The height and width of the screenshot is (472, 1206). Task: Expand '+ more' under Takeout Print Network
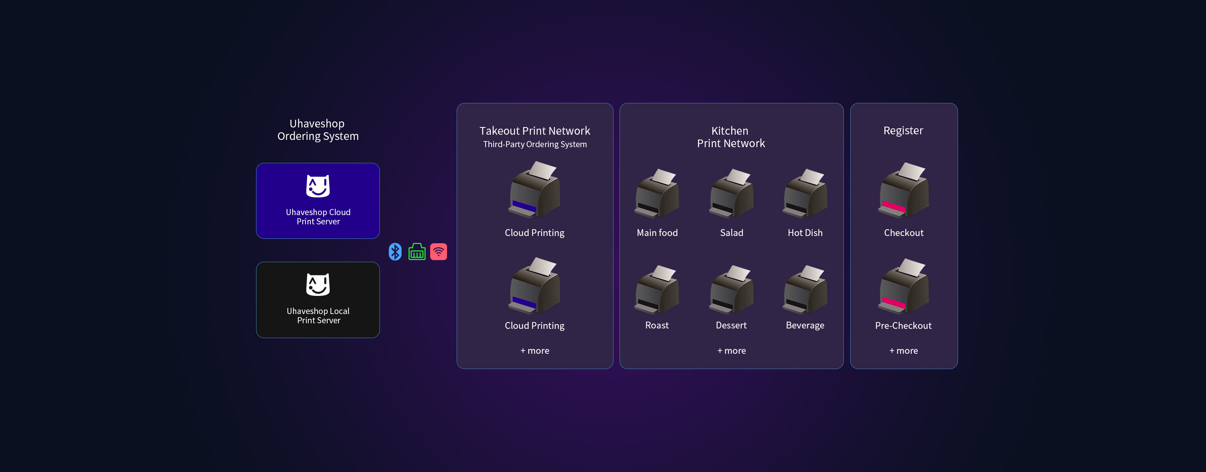pos(535,351)
